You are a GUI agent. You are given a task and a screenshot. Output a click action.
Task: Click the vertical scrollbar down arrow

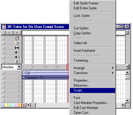point(127,101)
